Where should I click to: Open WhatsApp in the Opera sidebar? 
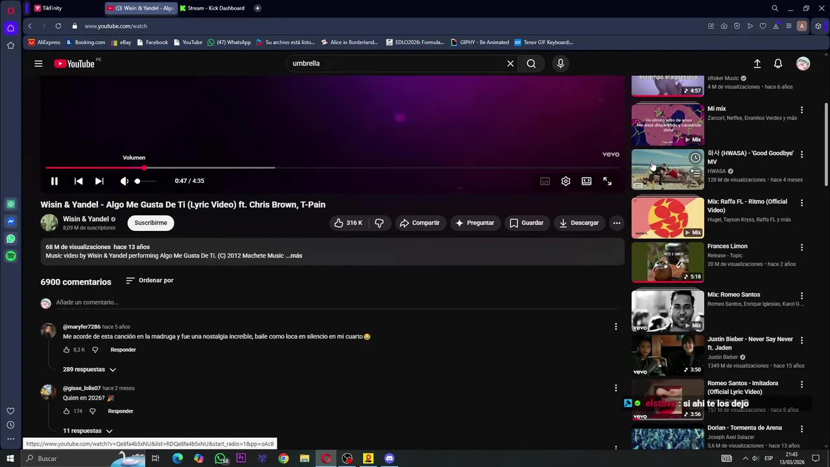pos(10,239)
